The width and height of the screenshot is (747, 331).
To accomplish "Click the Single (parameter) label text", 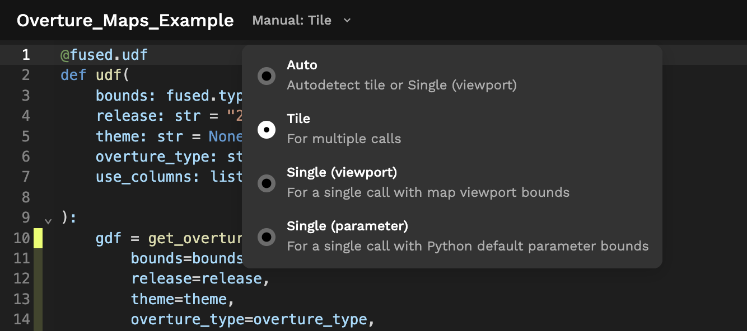I will pos(347,226).
